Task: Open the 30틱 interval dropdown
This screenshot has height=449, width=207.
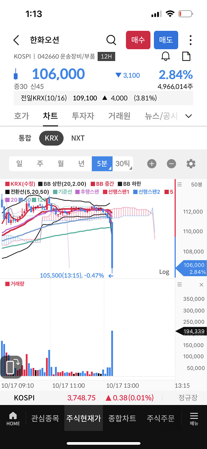Action: click(x=123, y=164)
